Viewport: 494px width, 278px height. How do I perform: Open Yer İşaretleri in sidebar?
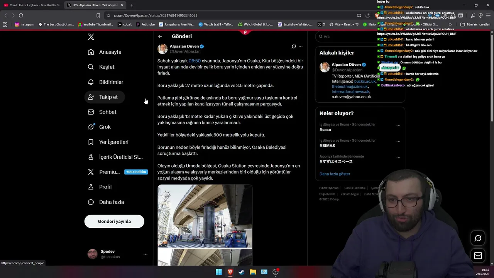click(108, 142)
